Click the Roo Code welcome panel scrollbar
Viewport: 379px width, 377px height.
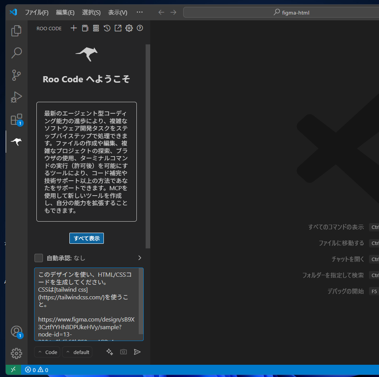click(148, 145)
